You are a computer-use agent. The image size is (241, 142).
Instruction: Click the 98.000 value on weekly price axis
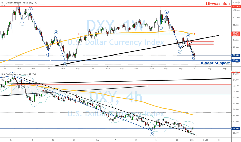pyautogui.click(x=236, y=25)
